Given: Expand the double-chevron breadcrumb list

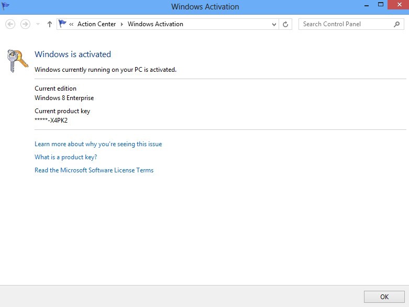Looking at the screenshot, I should coord(71,24).
